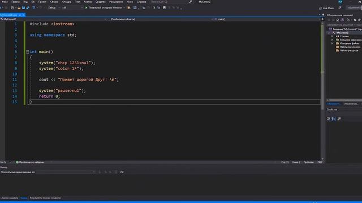Open the Отладка menu
Screen dimensions: 362x203
click(67, 2)
